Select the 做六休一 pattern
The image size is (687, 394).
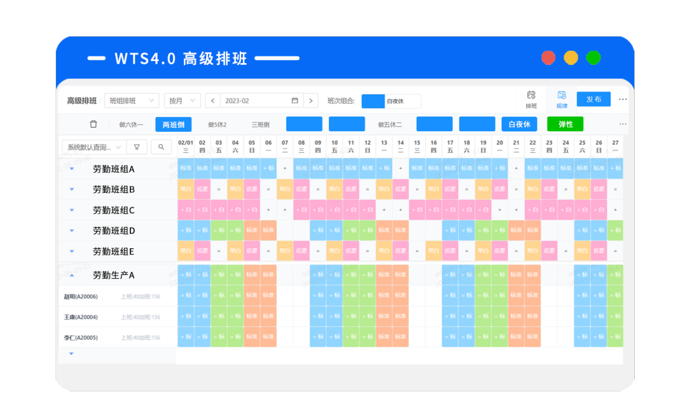pos(131,125)
